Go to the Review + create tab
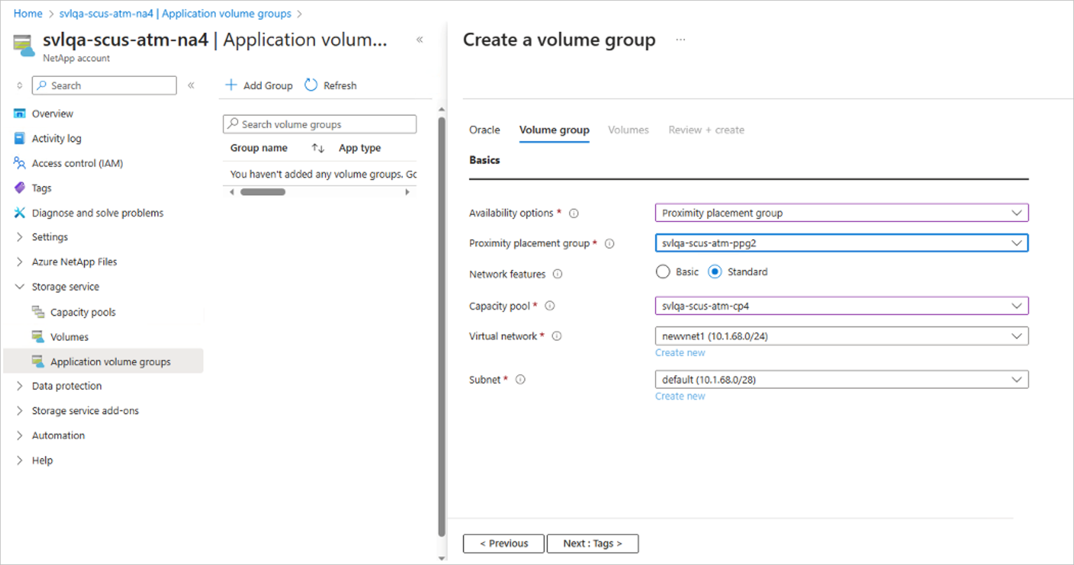Screen dimensions: 1074x565 [706, 130]
